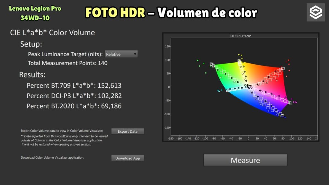
Task: Select the 'Percent BT.2020 L*a*b*: 69,186' result
Action: tap(74, 106)
